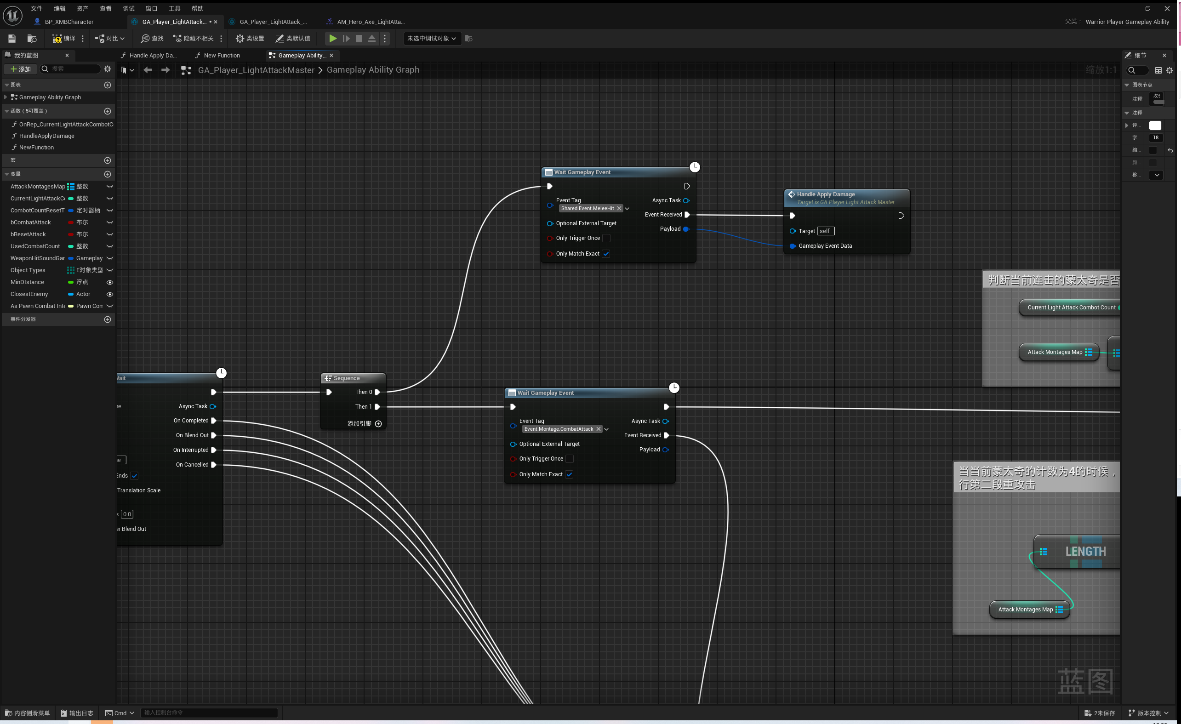This screenshot has height=724, width=1181.
Task: Open Warrior Player Gameplay Ability parent link
Action: pos(1127,22)
